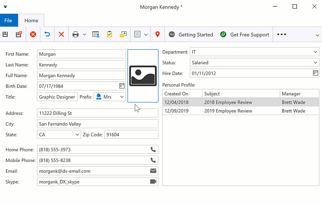Click the Print icon
322x204 pixels.
76,34
